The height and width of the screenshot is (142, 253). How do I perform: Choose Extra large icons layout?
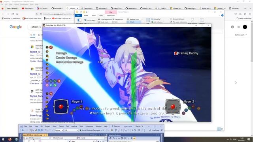click(x=105, y=19)
